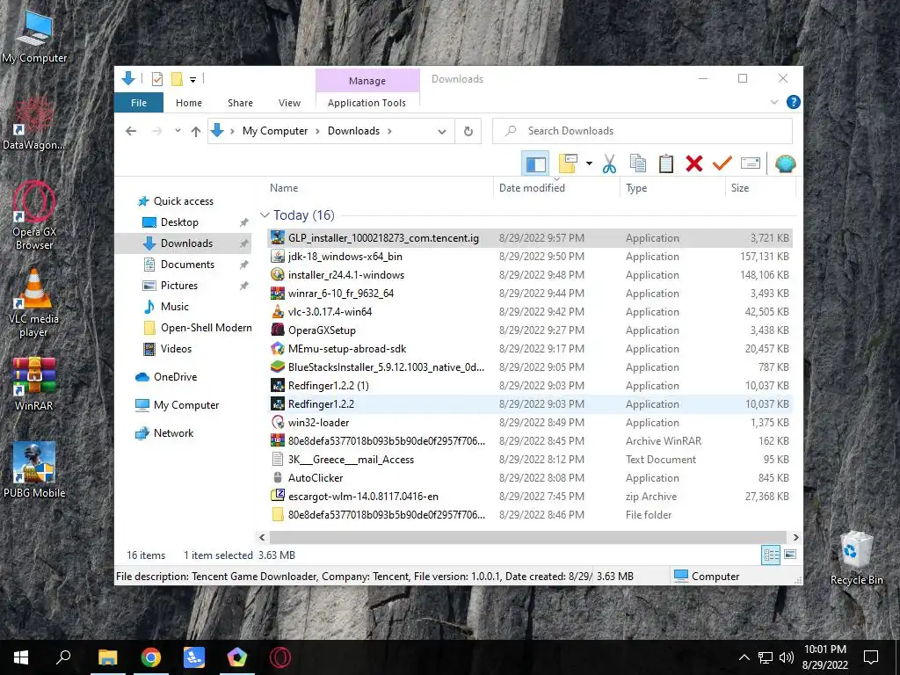Image resolution: width=900 pixels, height=675 pixels.
Task: Open the Recycle Bin desktop icon
Action: pyautogui.click(x=856, y=558)
